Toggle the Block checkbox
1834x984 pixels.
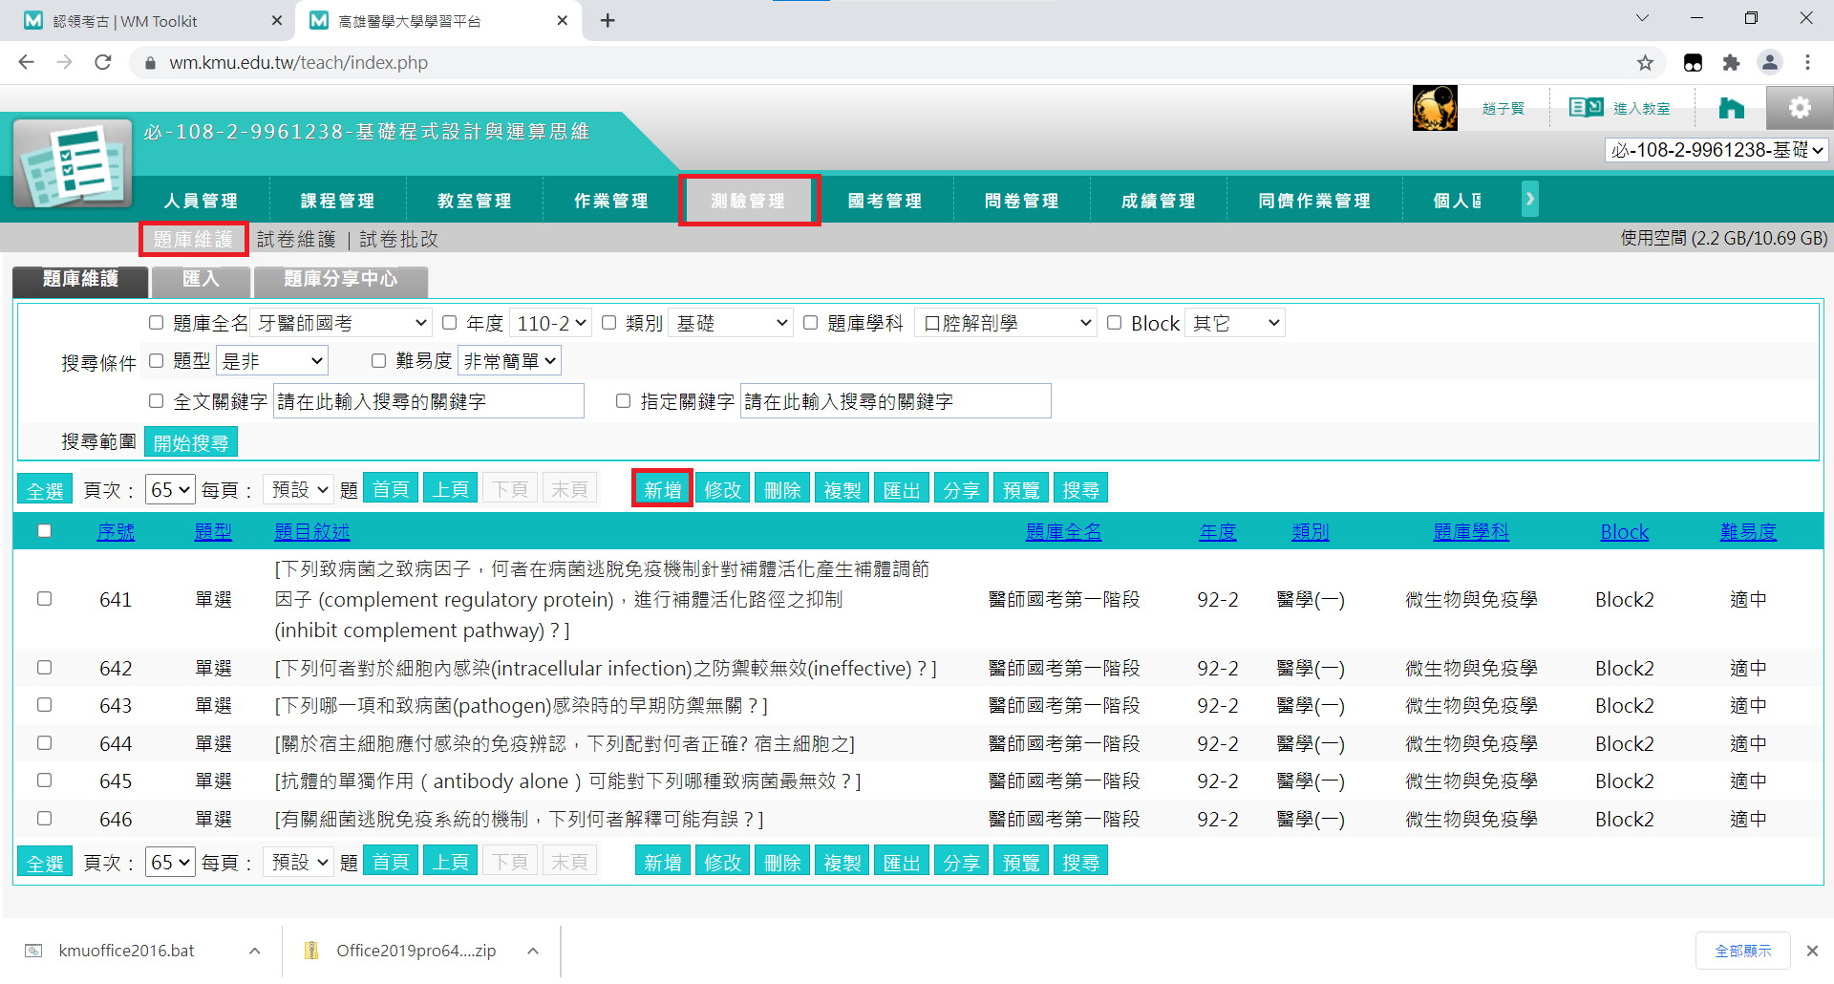click(1115, 323)
